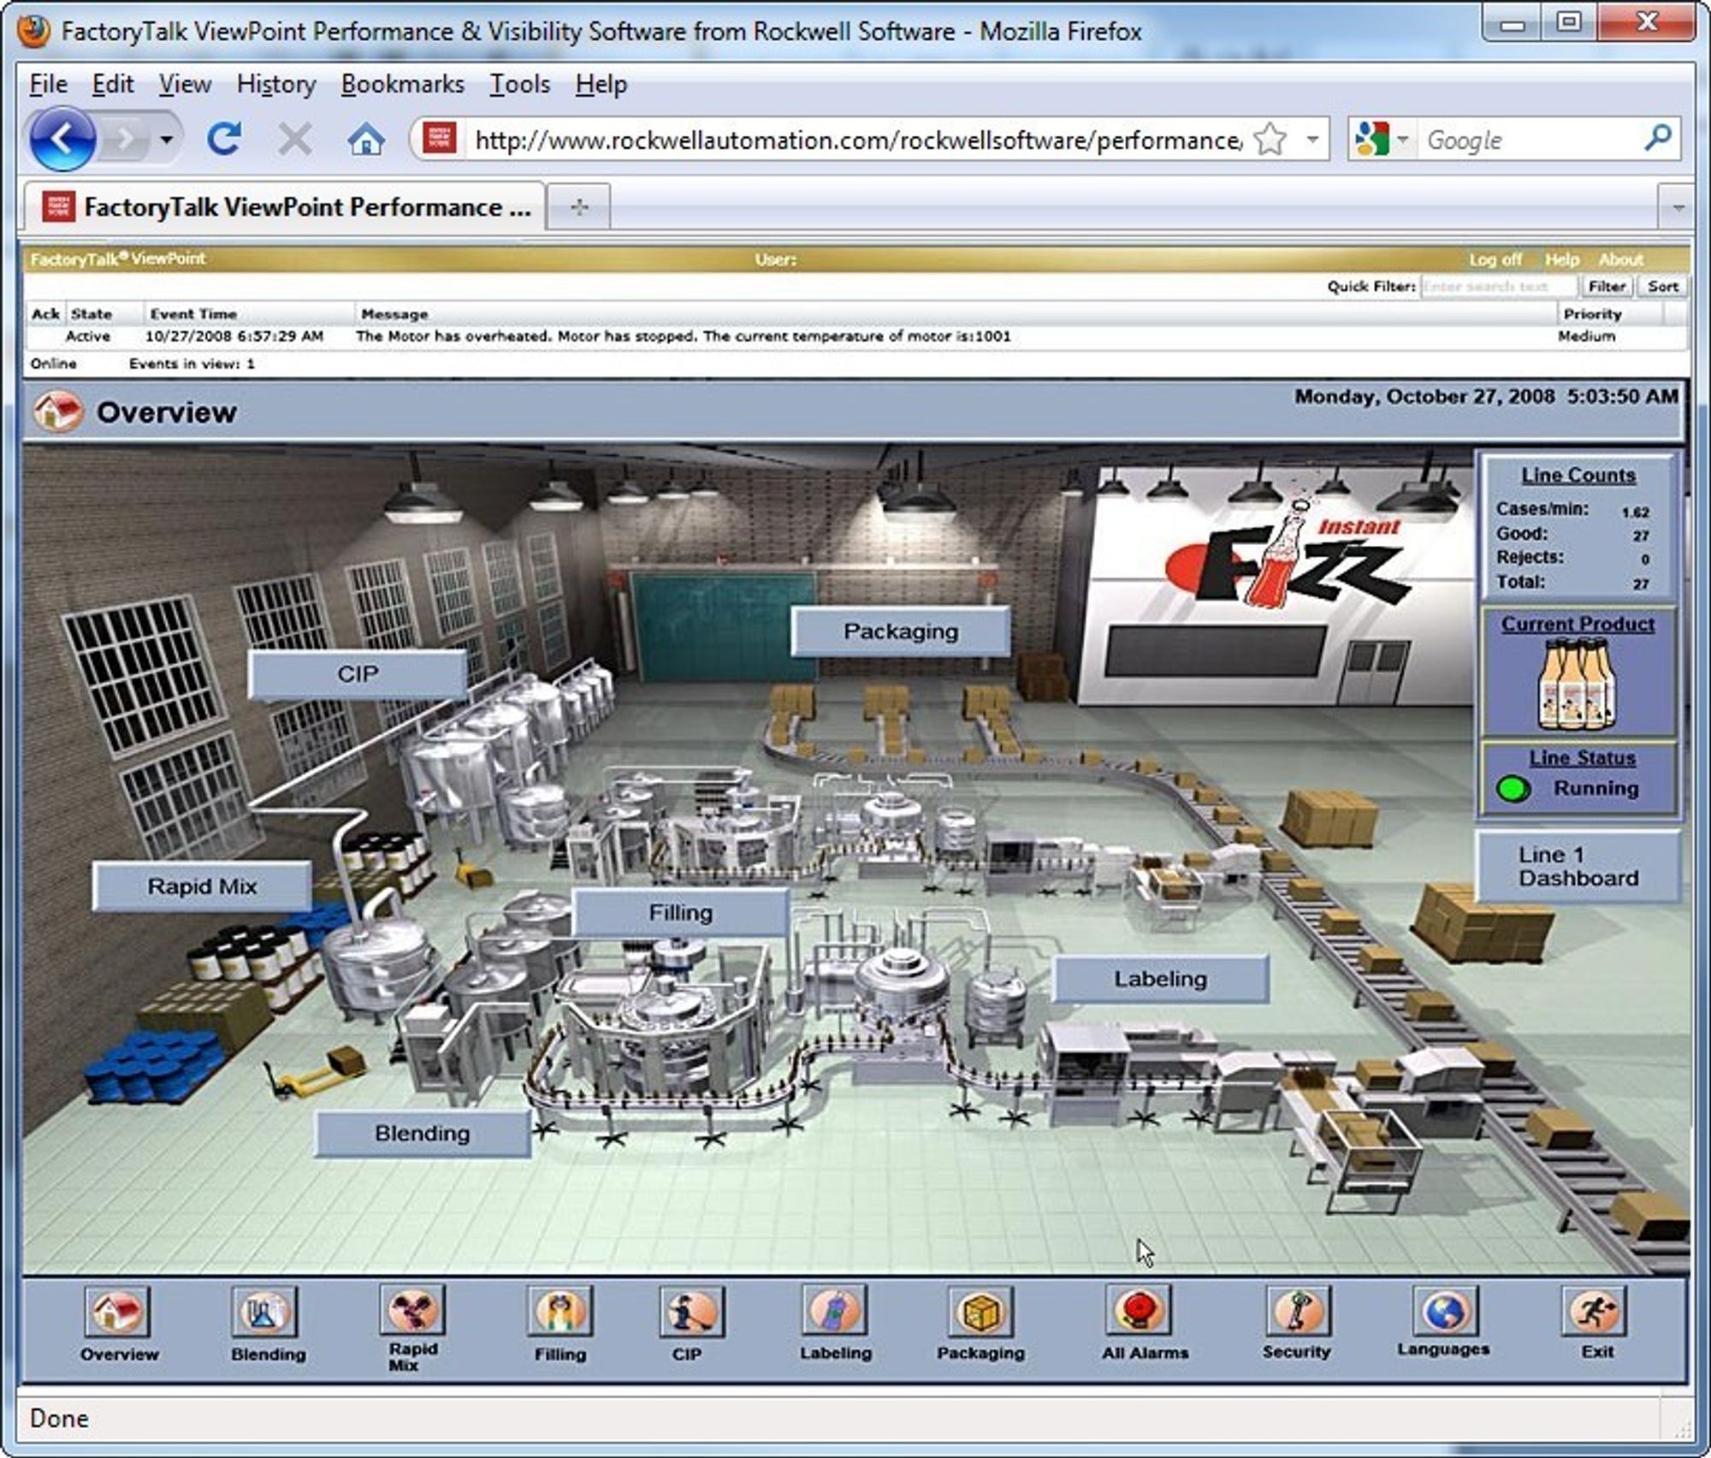Click the Labeling area label button

1160,979
